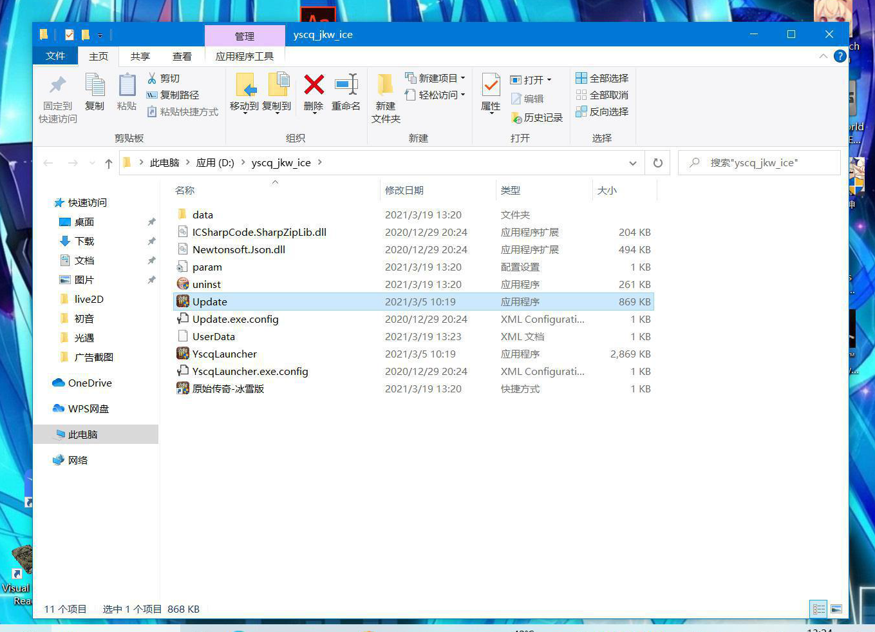This screenshot has height=632, width=875.
Task: Select the YscqLauncher application file
Action: coord(224,354)
